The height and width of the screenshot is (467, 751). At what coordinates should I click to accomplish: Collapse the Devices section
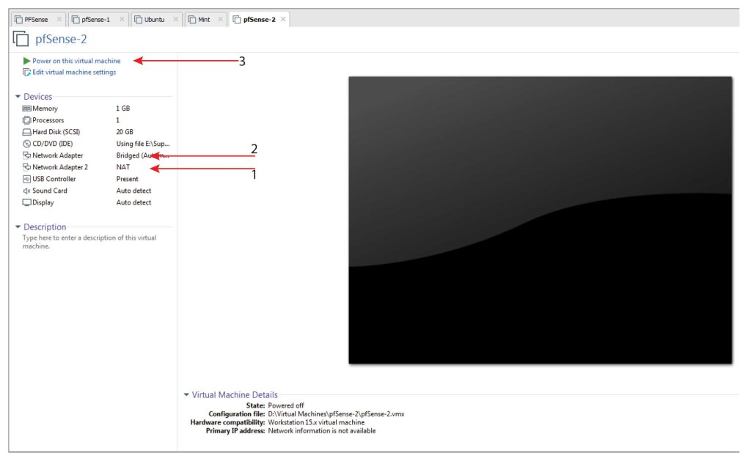click(18, 96)
